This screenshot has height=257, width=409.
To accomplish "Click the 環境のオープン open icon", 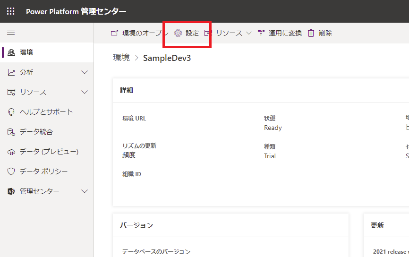I will [114, 33].
